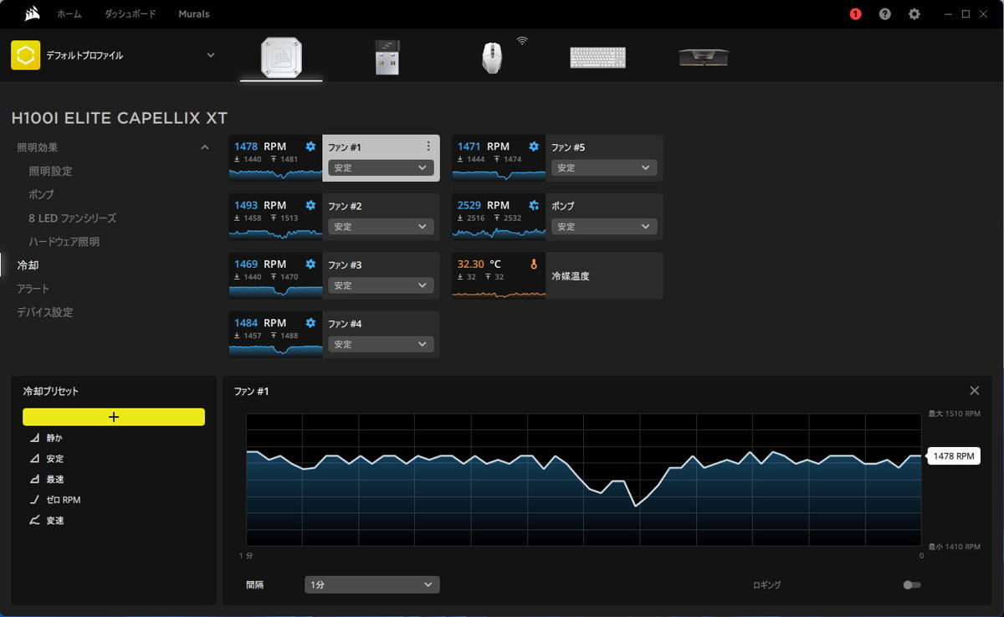Open ファン #5 preset dropdown
This screenshot has width=1004, height=617.
(x=604, y=167)
